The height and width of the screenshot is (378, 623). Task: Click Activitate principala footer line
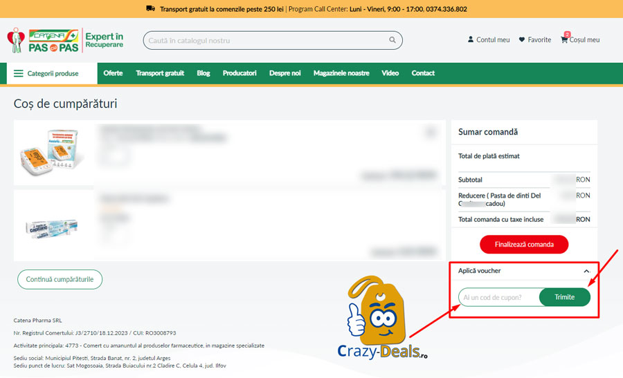point(138,346)
